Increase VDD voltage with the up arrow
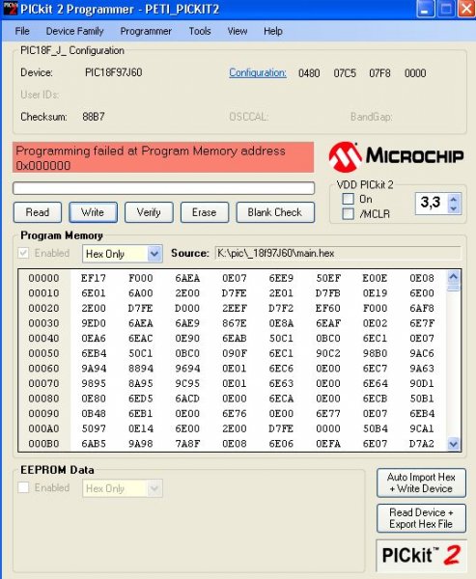Viewport: 476px width, 579px height. pyautogui.click(x=454, y=199)
